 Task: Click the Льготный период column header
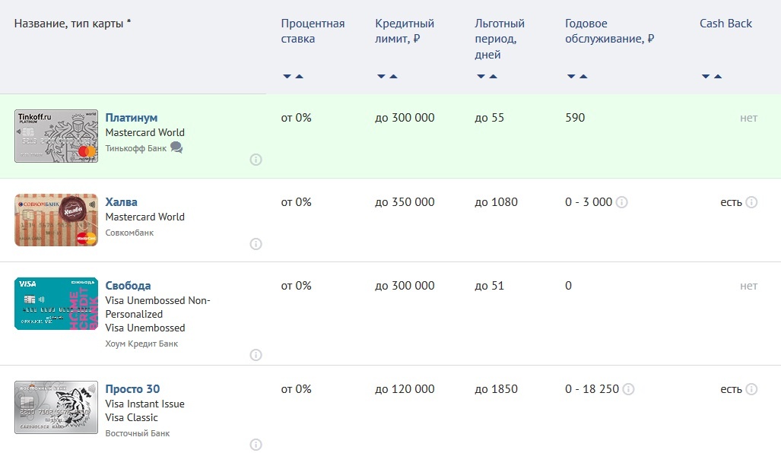point(500,39)
